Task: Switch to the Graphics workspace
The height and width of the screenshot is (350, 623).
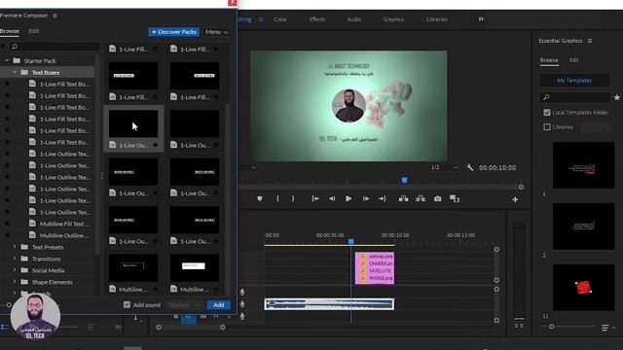Action: (x=393, y=19)
